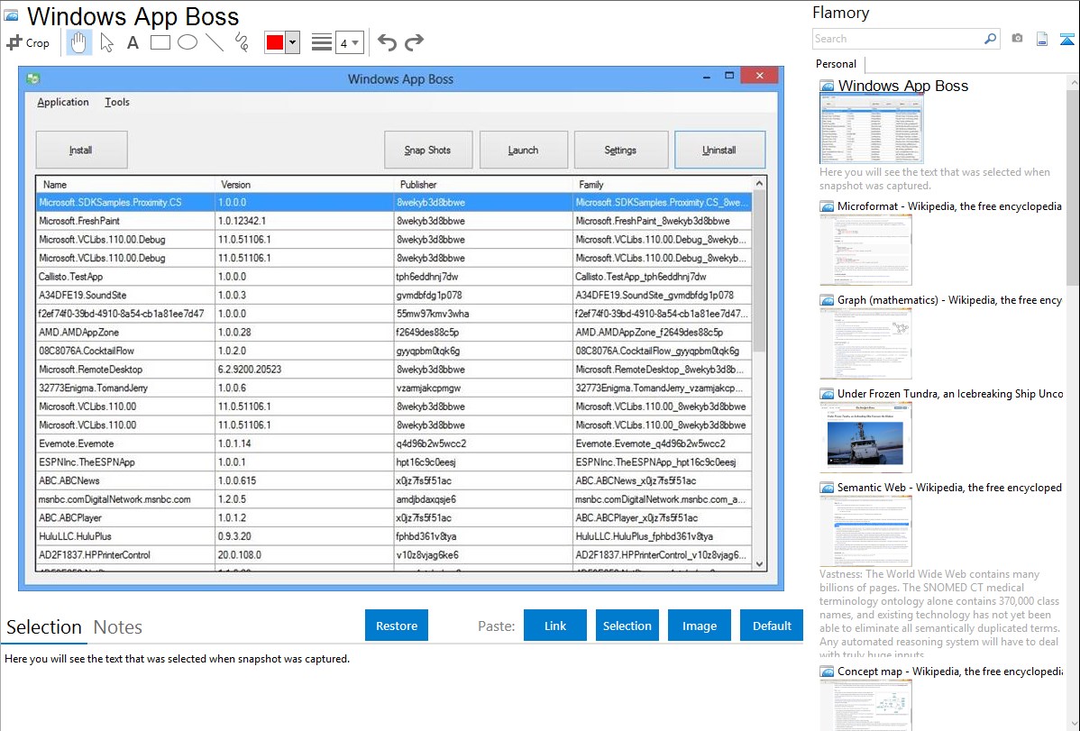Select the freehand scribble tool

[x=242, y=42]
